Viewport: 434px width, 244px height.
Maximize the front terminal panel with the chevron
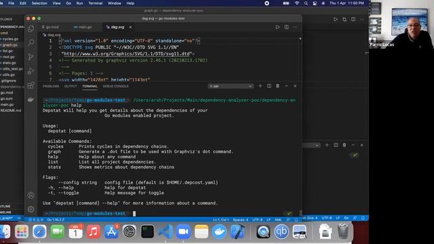[x=286, y=86]
